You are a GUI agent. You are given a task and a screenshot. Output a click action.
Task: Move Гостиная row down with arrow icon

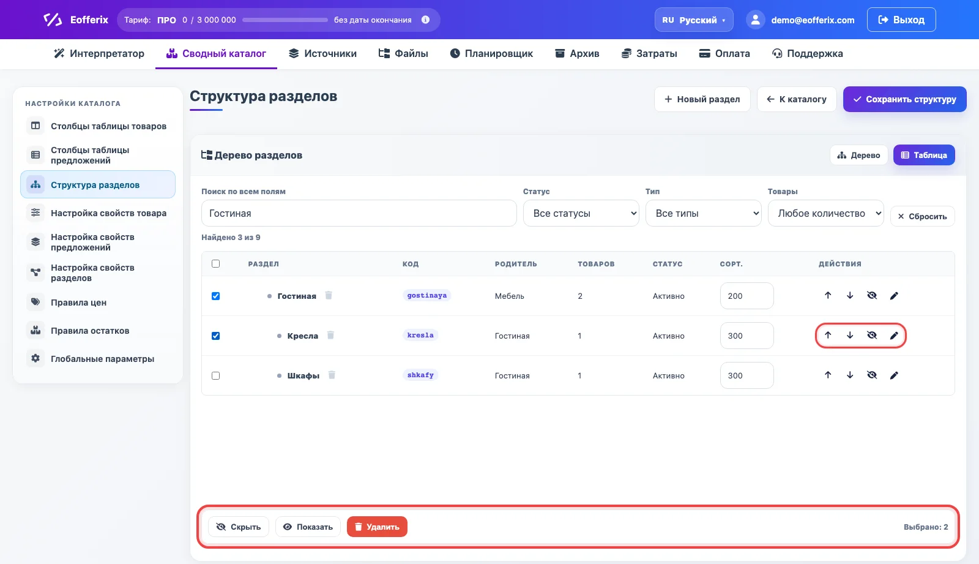[x=850, y=296]
